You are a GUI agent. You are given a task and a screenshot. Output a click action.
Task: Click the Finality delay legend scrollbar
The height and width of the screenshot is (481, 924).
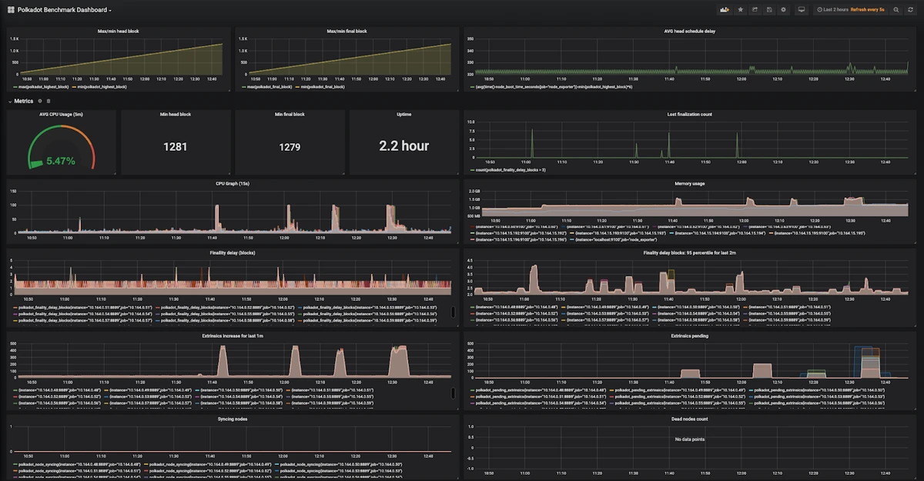coord(452,312)
